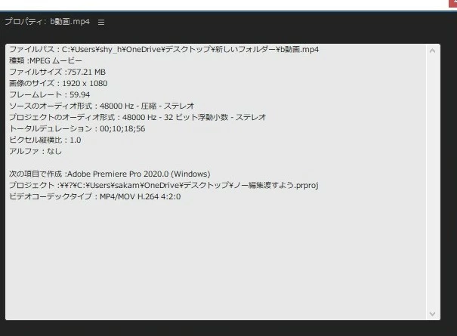The width and height of the screenshot is (457, 336).
Task: Open the Properties panel hamburger menu
Action: (x=101, y=22)
